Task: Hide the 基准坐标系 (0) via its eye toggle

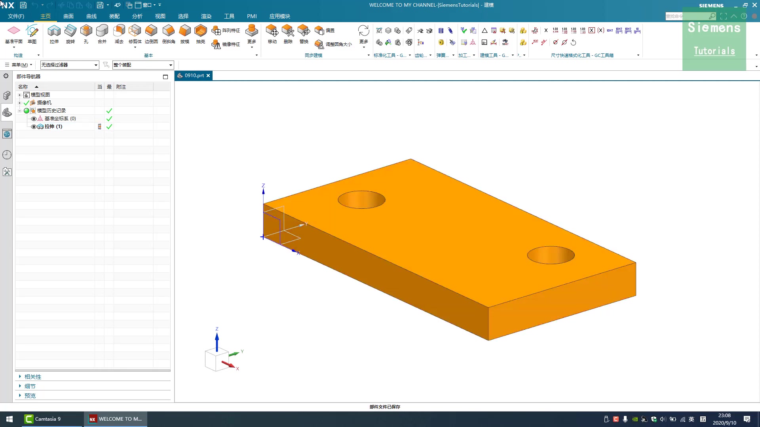Action: tap(34, 118)
